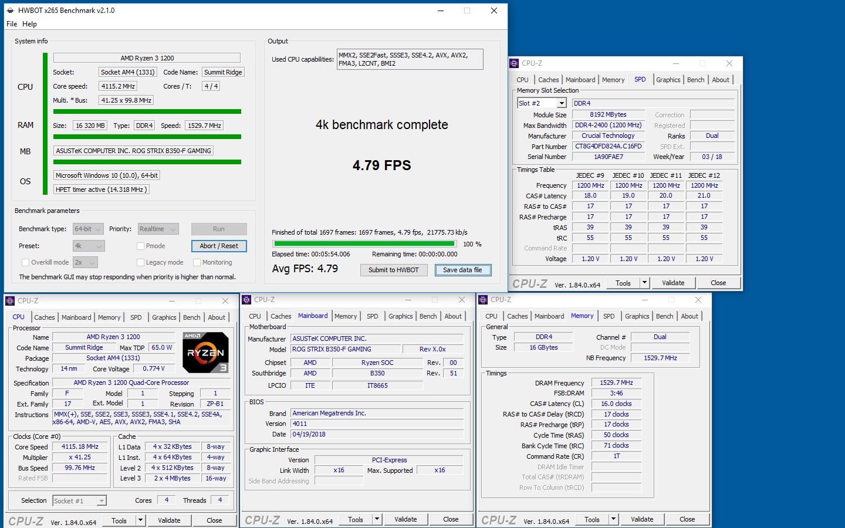Click the AMD Ryzen 3 1200 CPU name field
The height and width of the screenshot is (528, 845).
[147, 58]
